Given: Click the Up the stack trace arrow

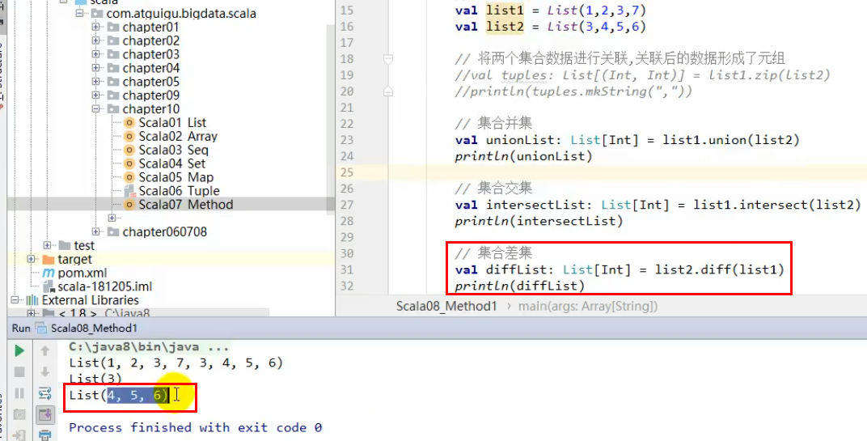Looking at the screenshot, I should [45, 351].
